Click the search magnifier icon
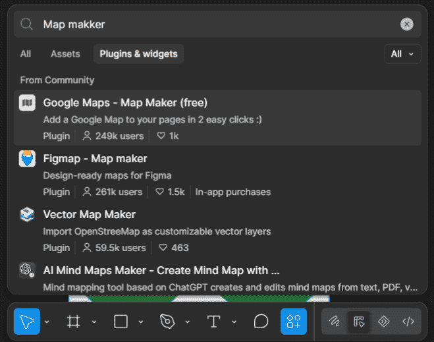The width and height of the screenshot is (434, 342). coord(27,24)
